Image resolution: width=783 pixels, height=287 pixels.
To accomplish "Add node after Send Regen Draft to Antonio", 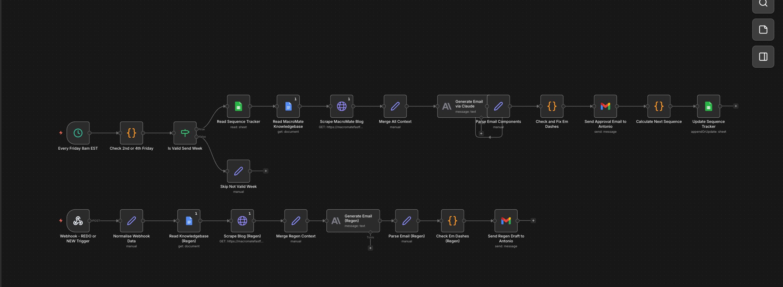I will (x=533, y=221).
